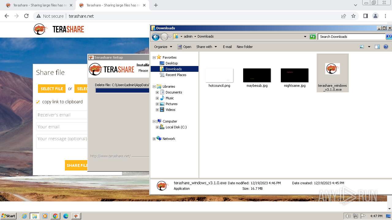Screen dimensions: 392x220
Task: Open Chrome three-dot menu
Action: pos(385,16)
